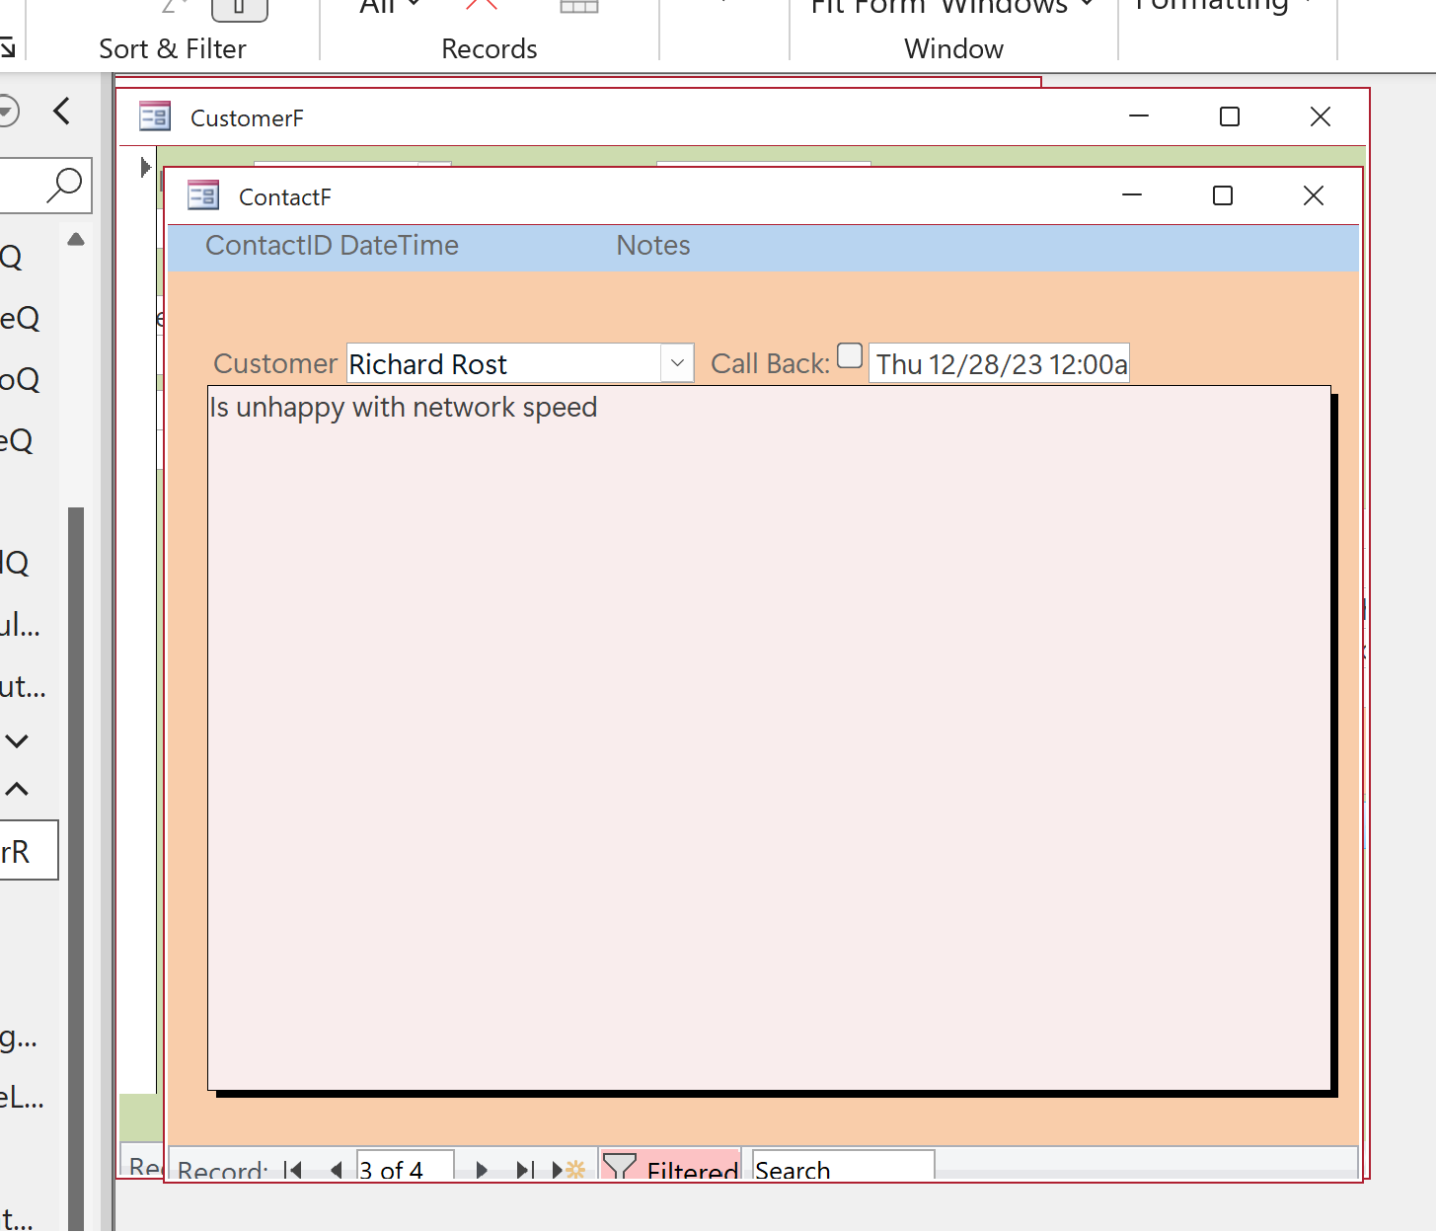Click the navigation pane search magnifier
1437x1232 pixels.
point(64,185)
